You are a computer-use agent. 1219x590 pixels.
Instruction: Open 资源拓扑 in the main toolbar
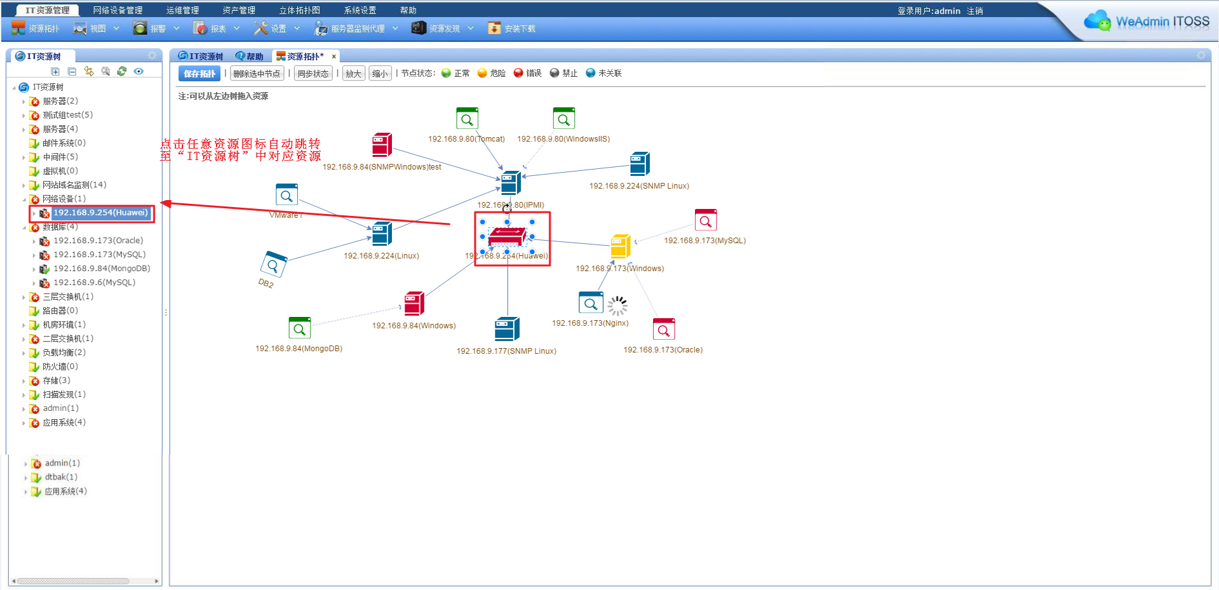pos(36,29)
